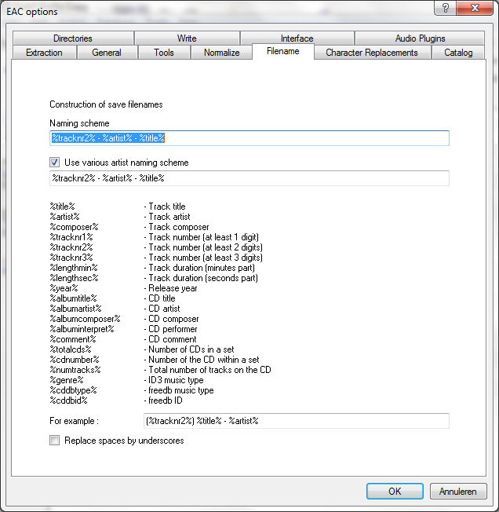Click the %cddbtype% placeholder text
Viewport: 499px width, 512px height.
click(74, 390)
